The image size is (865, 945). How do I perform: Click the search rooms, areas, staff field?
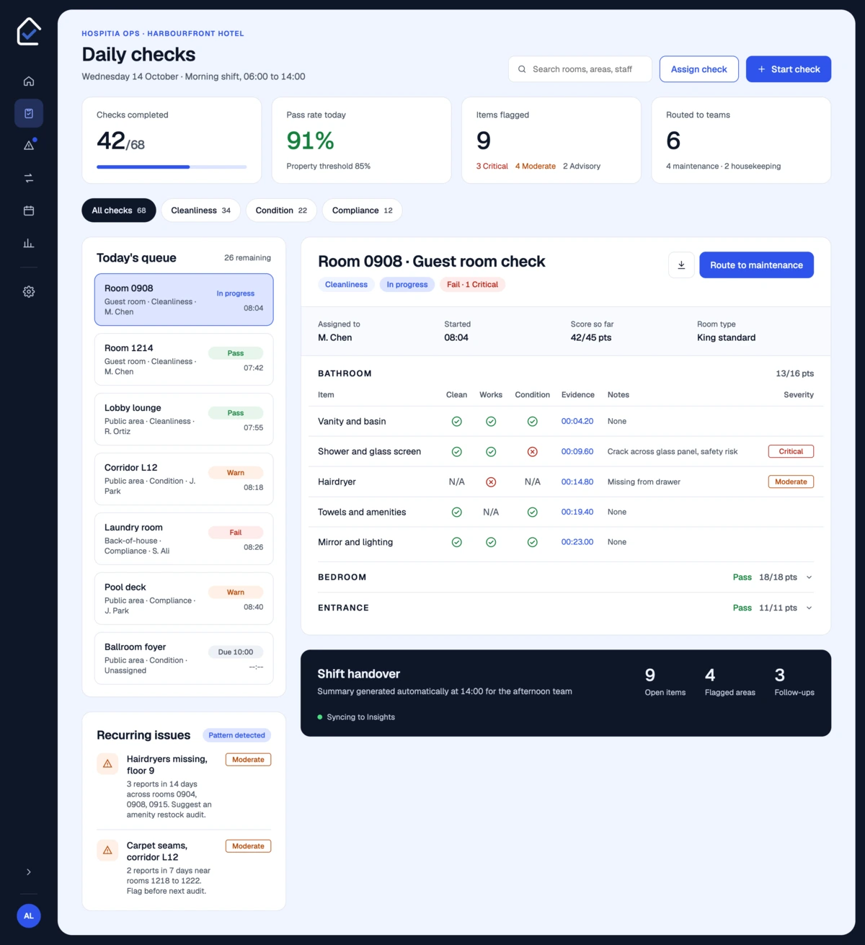coord(580,69)
